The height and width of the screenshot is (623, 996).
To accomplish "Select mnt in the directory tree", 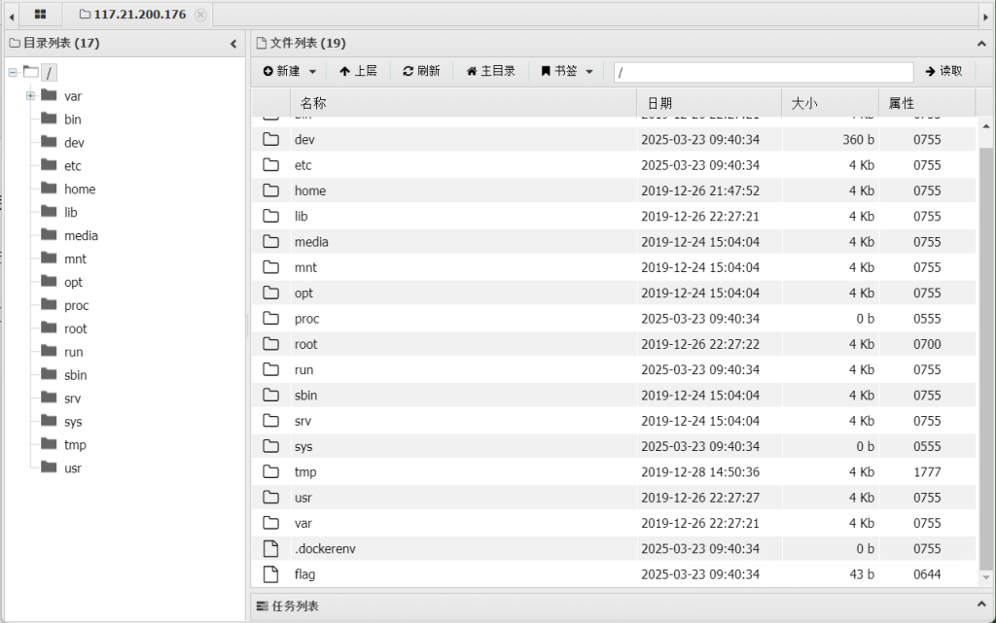I will tap(75, 259).
